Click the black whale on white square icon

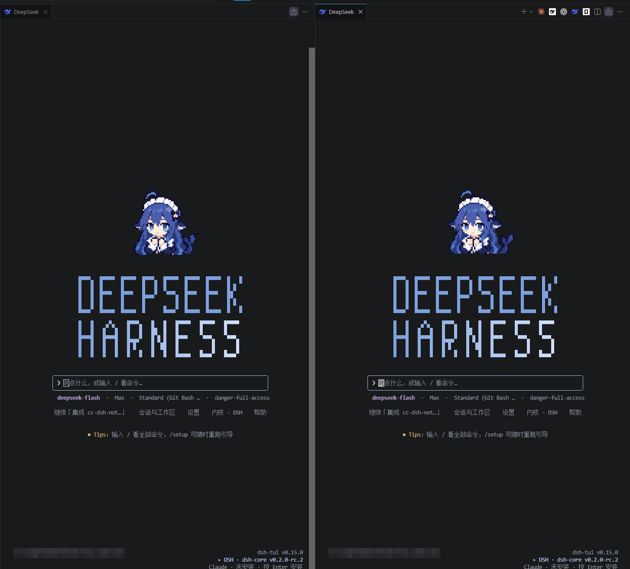tap(552, 12)
